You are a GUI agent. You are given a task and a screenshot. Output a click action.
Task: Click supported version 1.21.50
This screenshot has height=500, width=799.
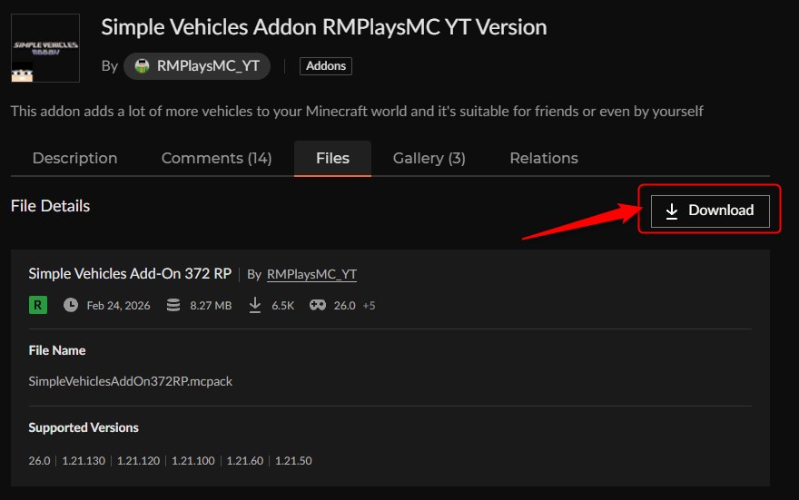pyautogui.click(x=293, y=461)
